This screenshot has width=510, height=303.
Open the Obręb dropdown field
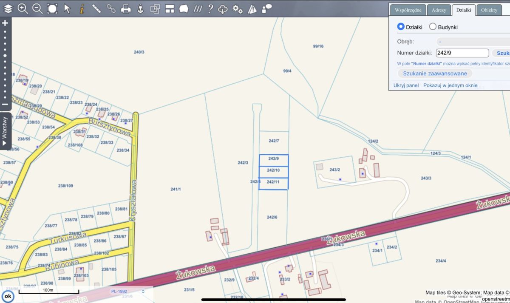[473, 42]
